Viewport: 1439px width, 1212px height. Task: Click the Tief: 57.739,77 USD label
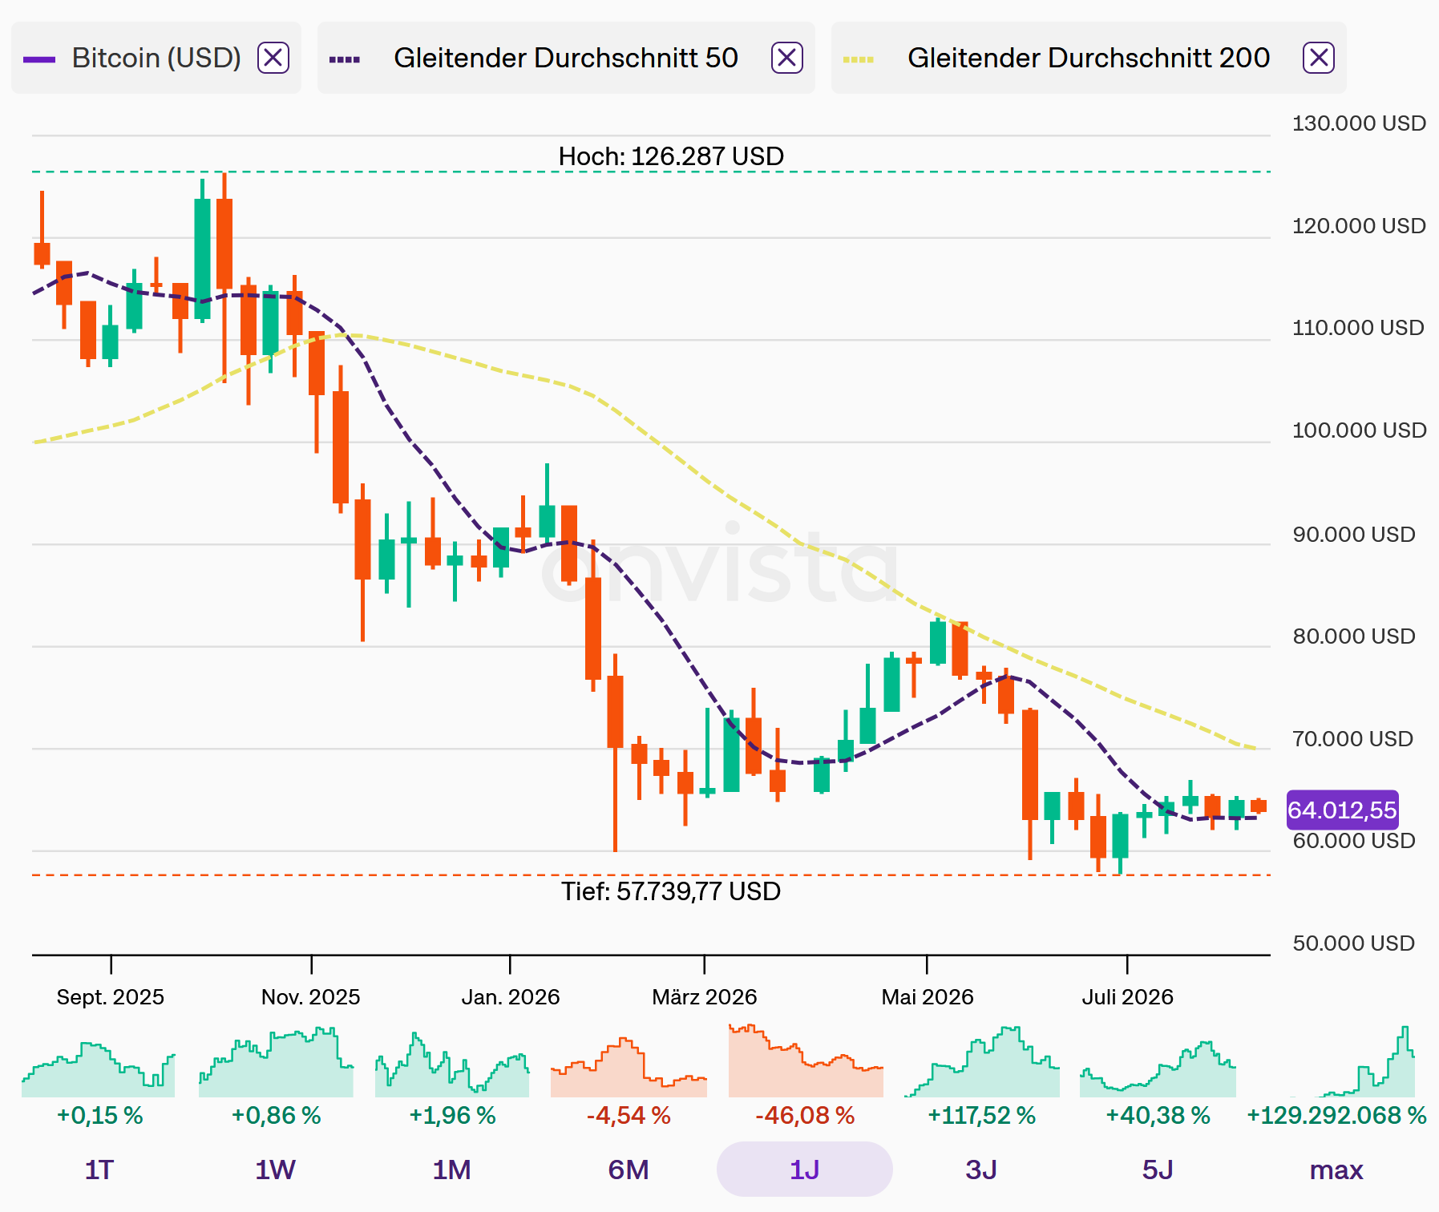click(x=671, y=891)
